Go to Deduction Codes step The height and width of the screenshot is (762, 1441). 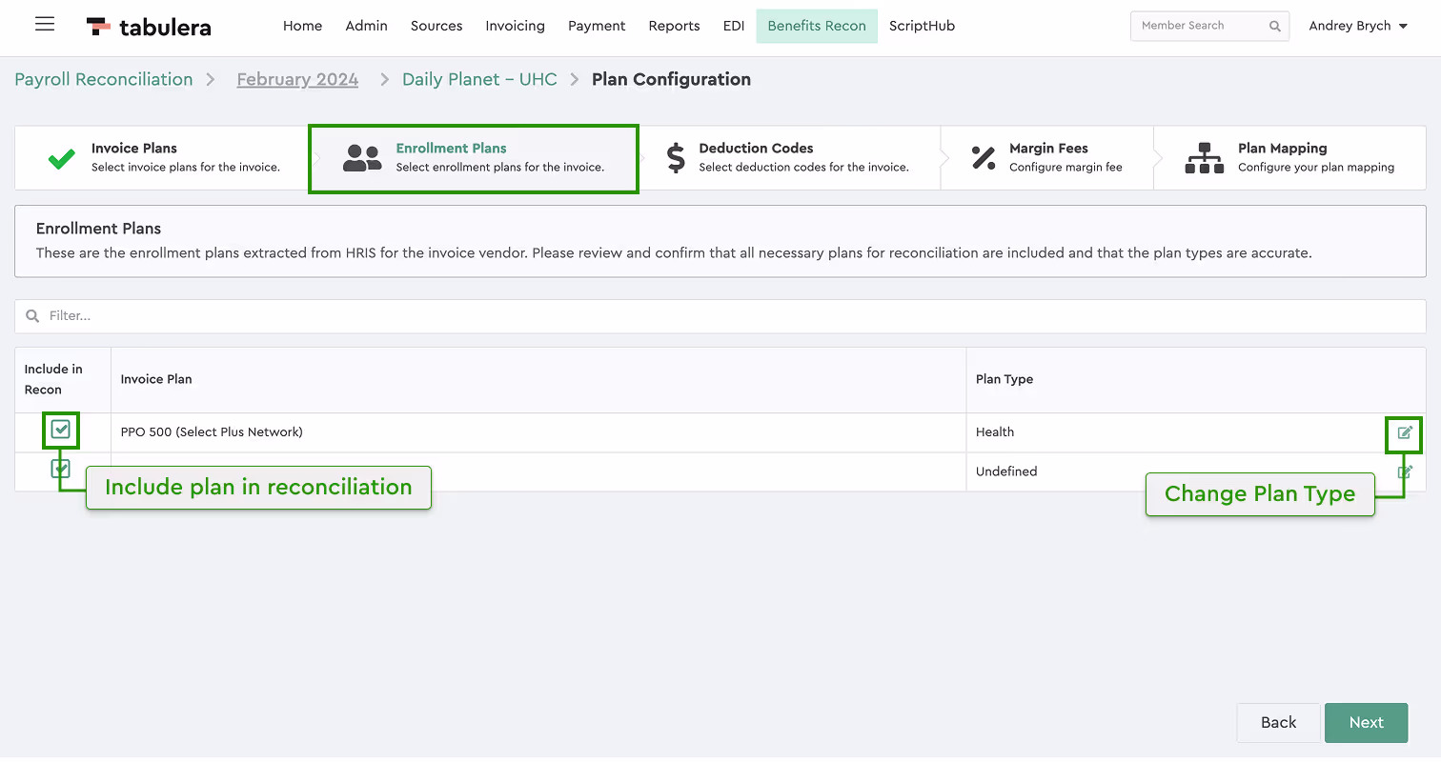[789, 158]
